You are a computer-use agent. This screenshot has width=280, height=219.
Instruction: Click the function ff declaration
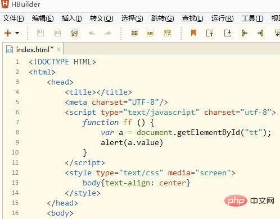(119, 123)
